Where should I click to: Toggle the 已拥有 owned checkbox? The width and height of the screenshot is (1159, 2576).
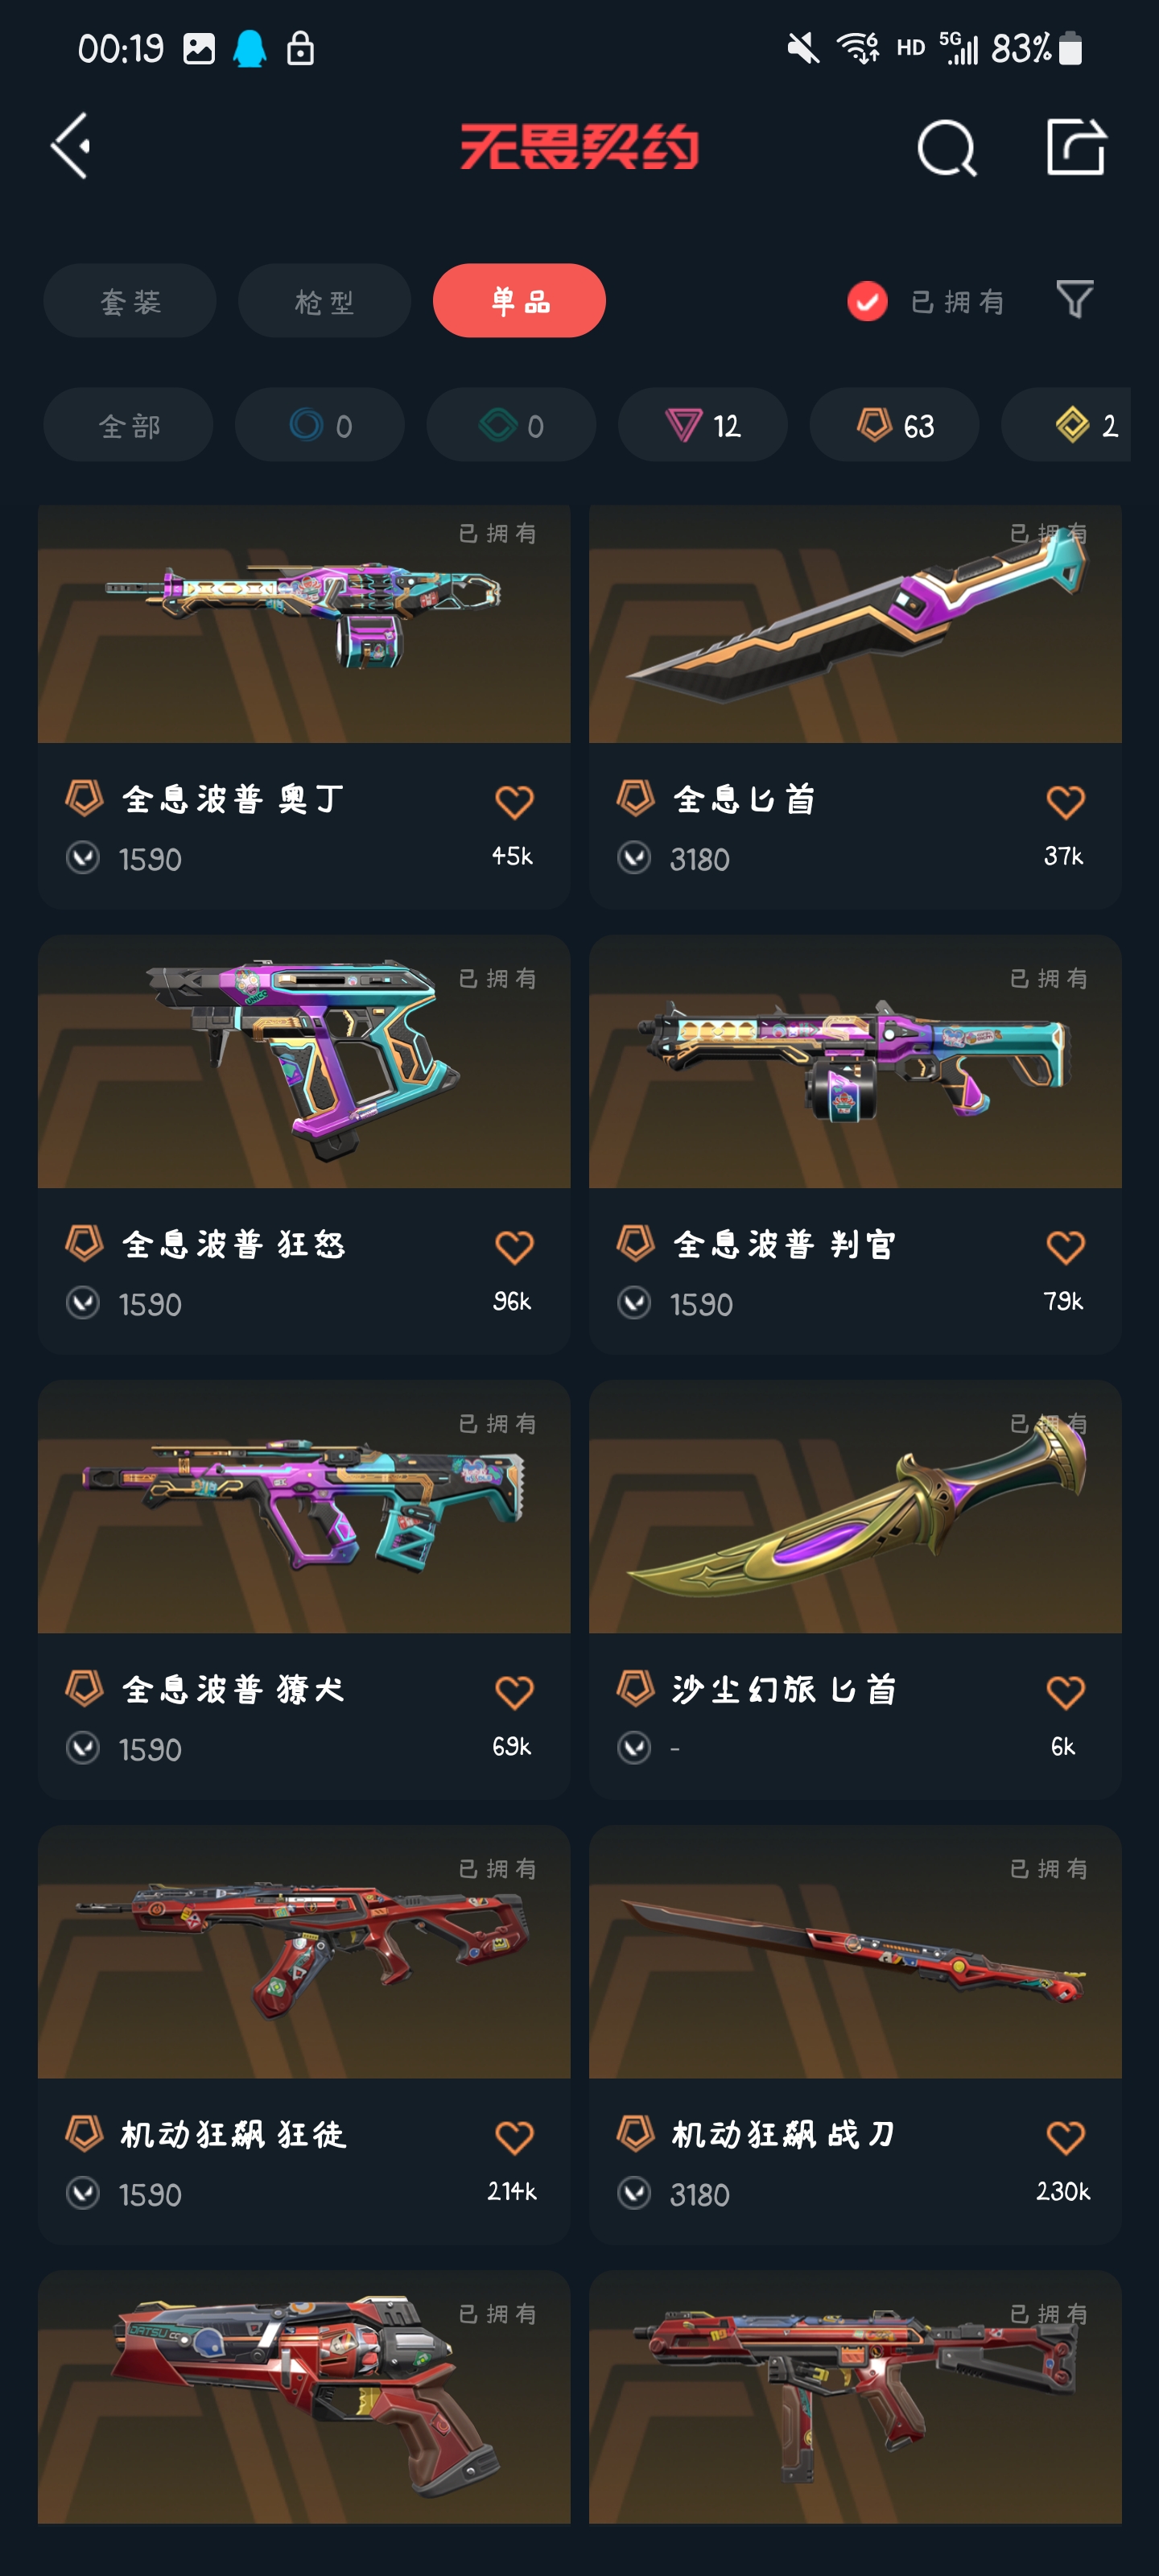click(x=867, y=301)
